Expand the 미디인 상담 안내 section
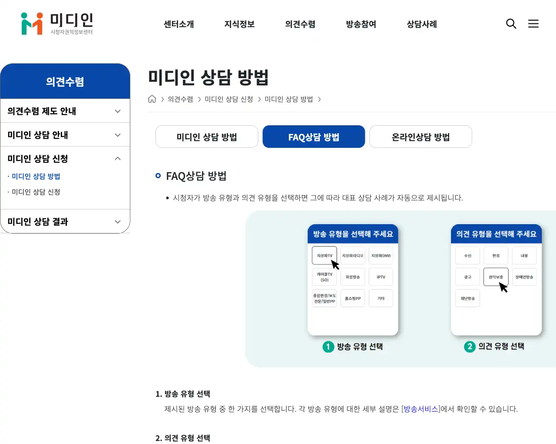The height and width of the screenshot is (444, 556). pyautogui.click(x=65, y=134)
